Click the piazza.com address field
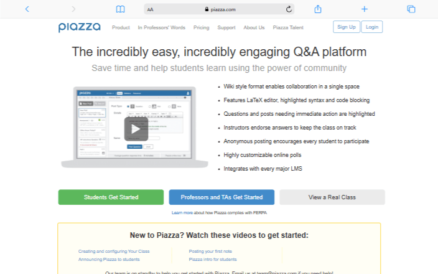438x274 pixels. [x=219, y=9]
